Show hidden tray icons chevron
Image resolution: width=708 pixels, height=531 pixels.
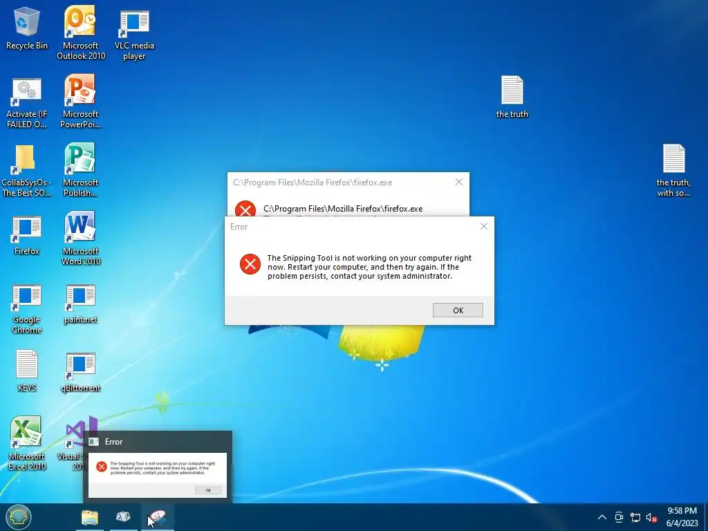(602, 517)
